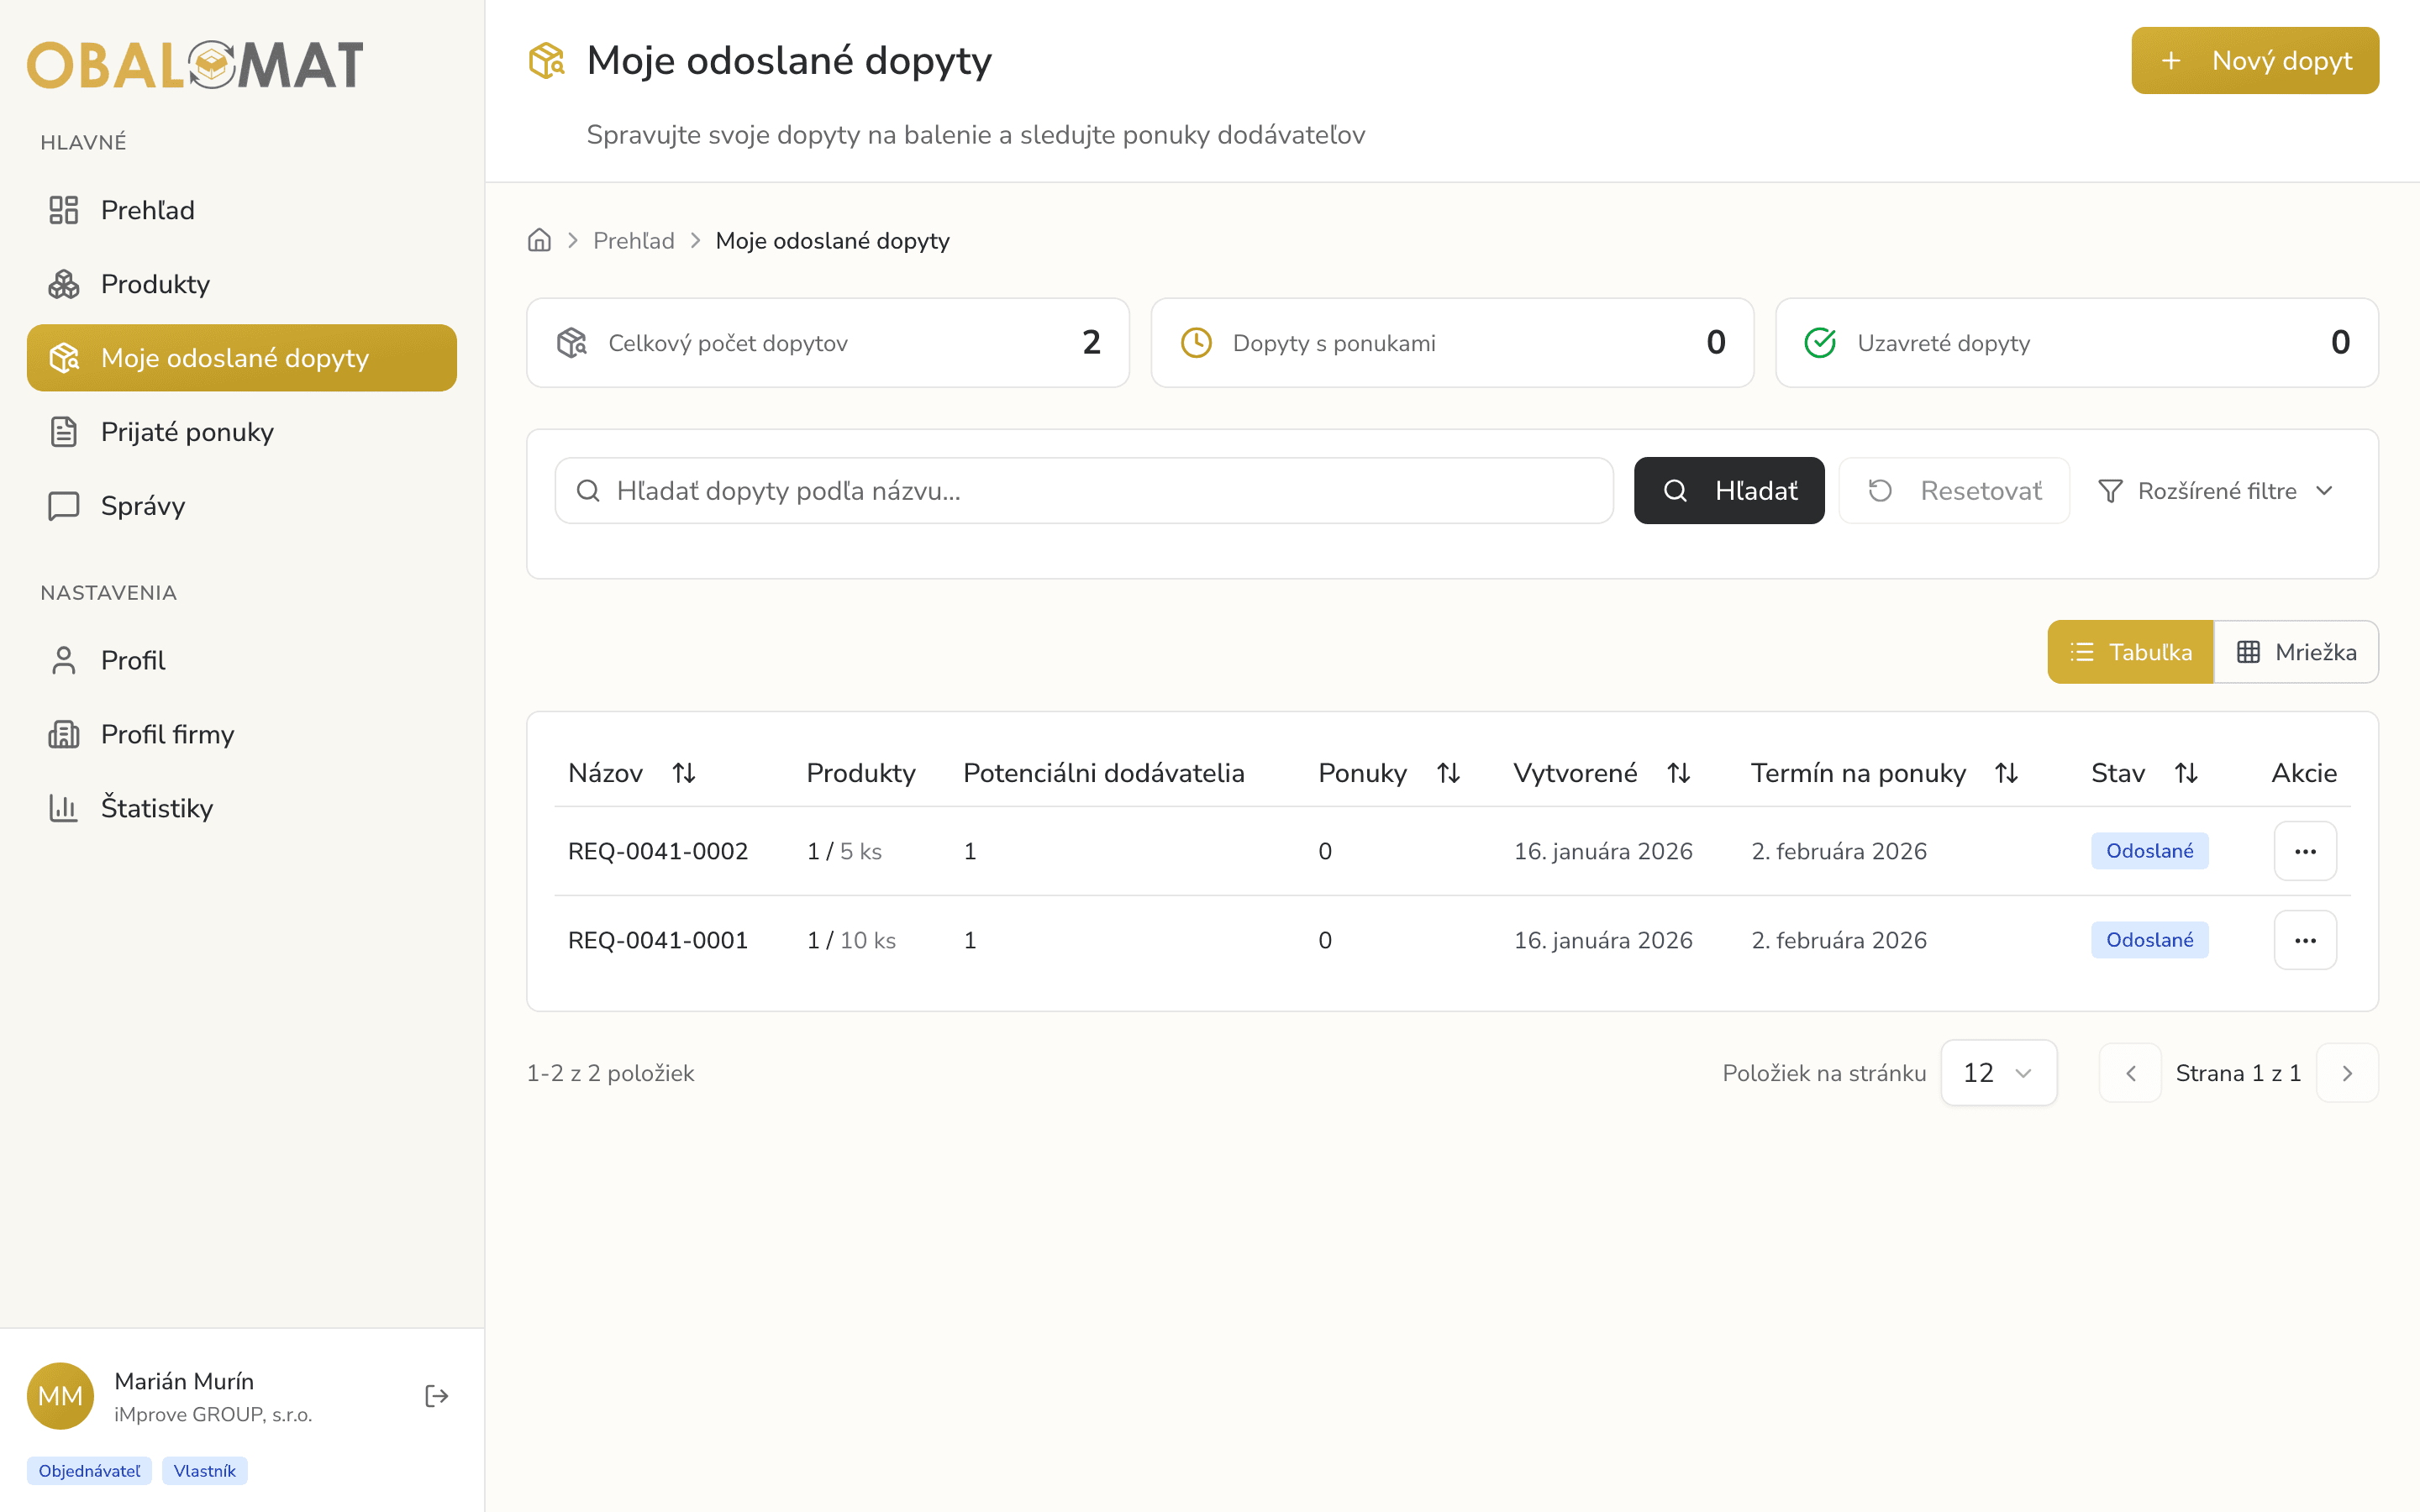The image size is (2420, 1512).
Task: Sort the table by the Stav column
Action: click(x=2186, y=773)
